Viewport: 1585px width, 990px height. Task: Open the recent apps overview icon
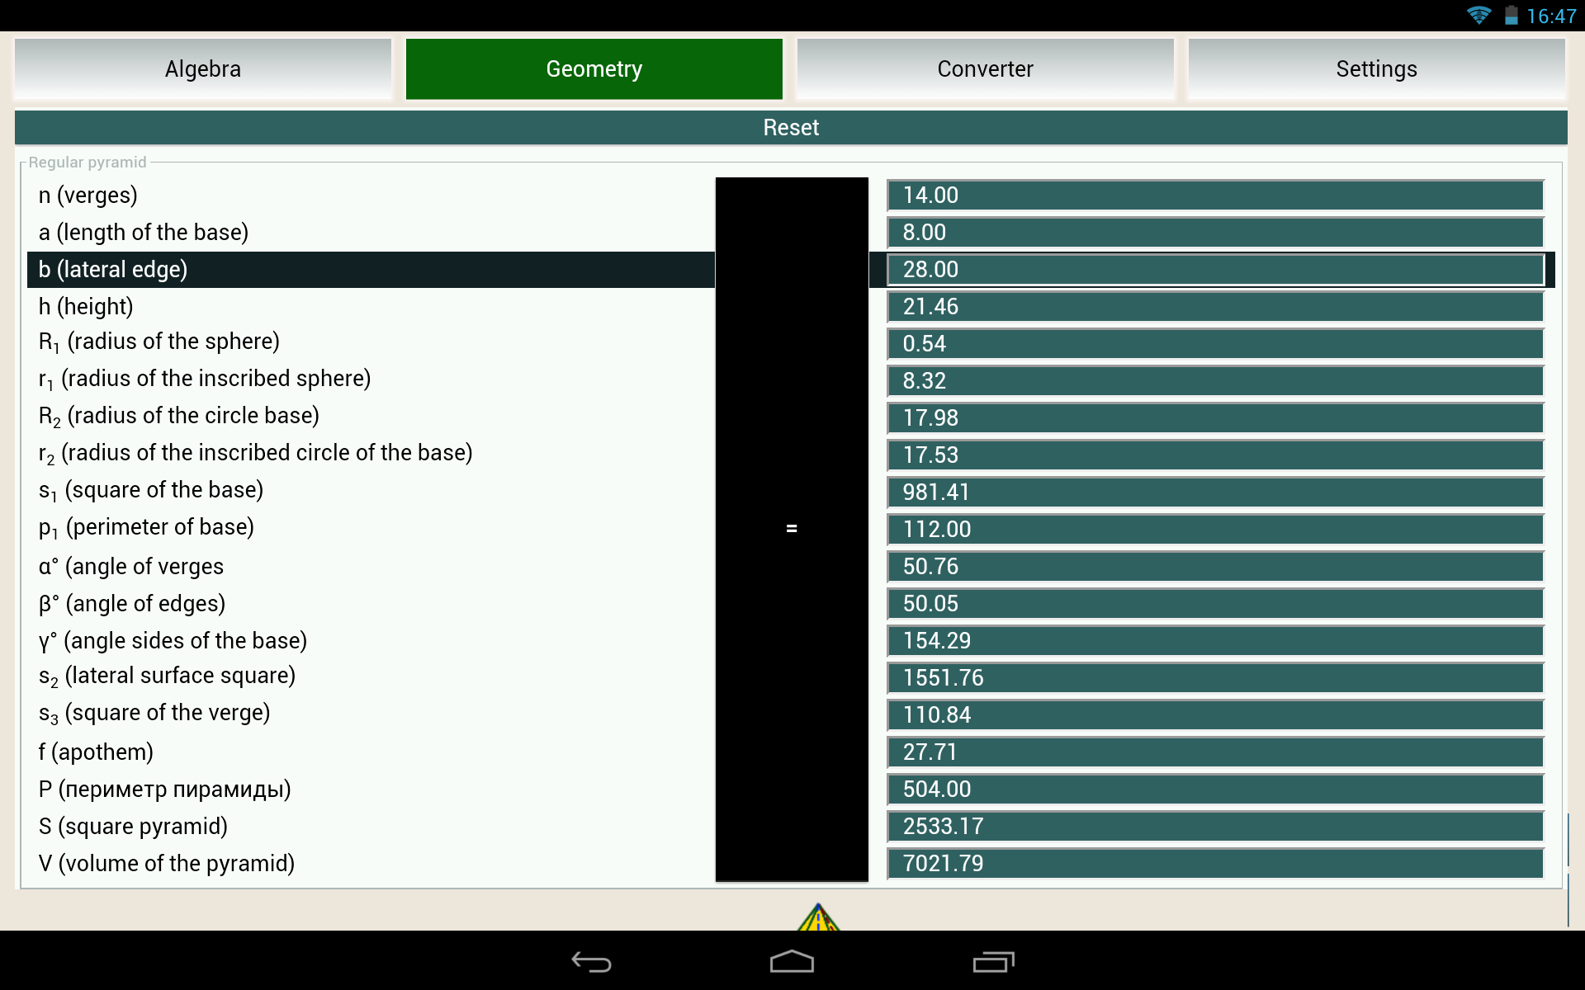coord(993,962)
